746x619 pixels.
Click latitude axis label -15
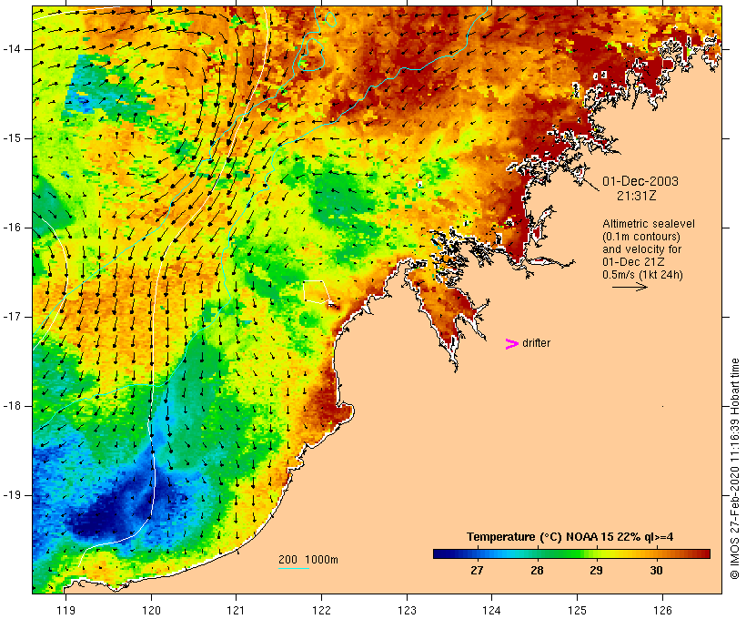(x=12, y=138)
